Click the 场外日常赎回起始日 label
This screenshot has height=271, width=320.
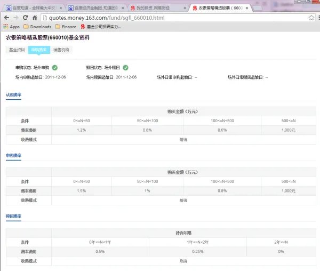click(x=246, y=77)
